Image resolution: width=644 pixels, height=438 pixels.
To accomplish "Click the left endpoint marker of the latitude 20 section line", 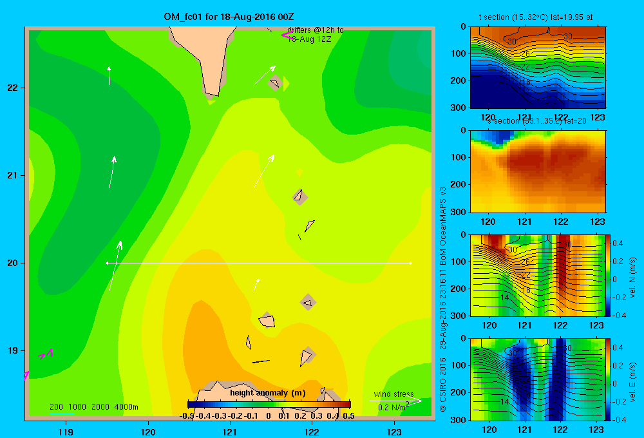I will pos(107,263).
